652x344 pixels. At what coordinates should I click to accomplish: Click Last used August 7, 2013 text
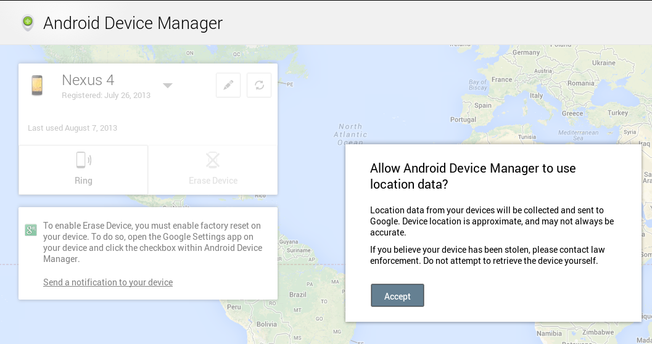(72, 128)
